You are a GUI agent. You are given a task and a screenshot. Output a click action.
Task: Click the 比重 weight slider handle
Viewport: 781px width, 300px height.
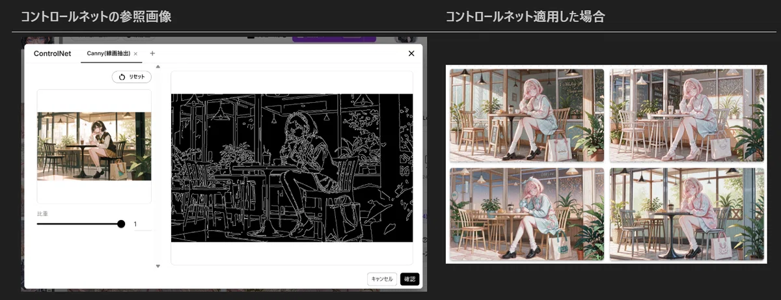click(x=121, y=224)
